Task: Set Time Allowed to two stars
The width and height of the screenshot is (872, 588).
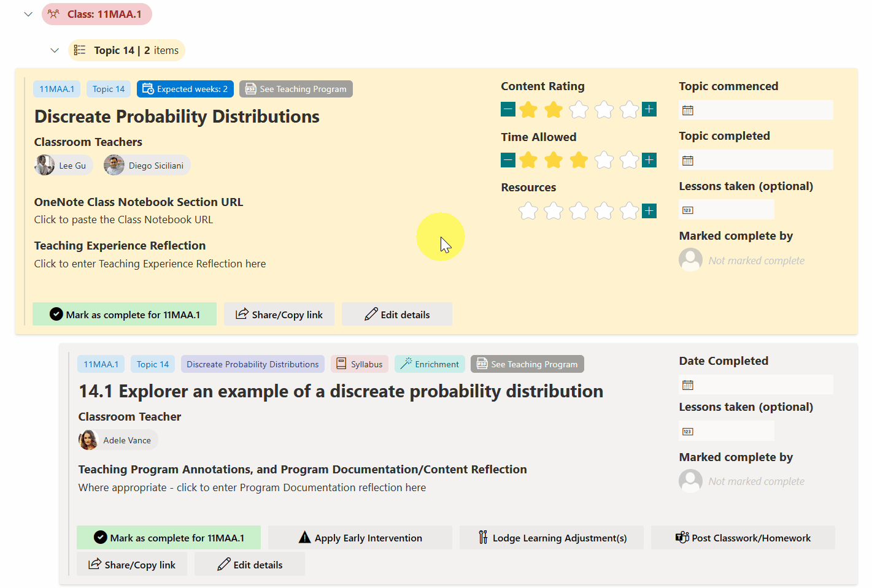Action: click(554, 160)
